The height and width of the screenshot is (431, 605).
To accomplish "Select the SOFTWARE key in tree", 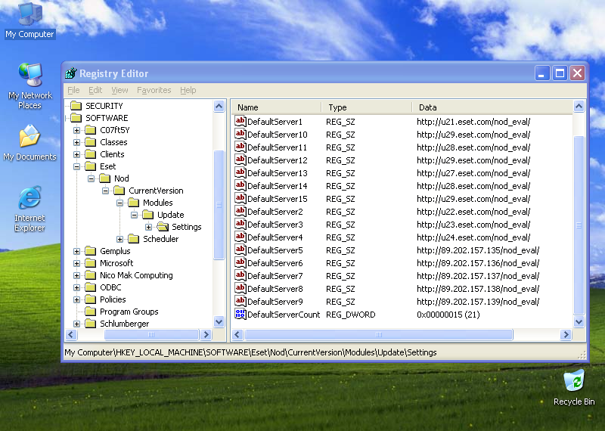I will tap(107, 118).
